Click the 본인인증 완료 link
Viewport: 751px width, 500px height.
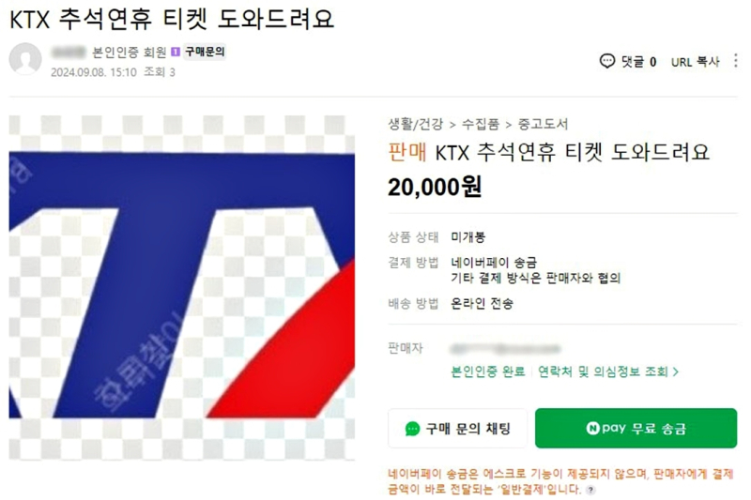point(488,371)
